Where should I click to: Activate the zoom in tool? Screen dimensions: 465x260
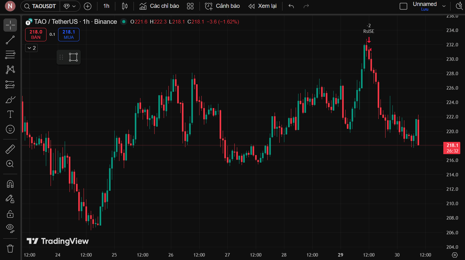pyautogui.click(x=10, y=164)
